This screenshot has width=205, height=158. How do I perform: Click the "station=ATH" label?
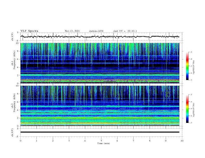[x=96, y=31]
